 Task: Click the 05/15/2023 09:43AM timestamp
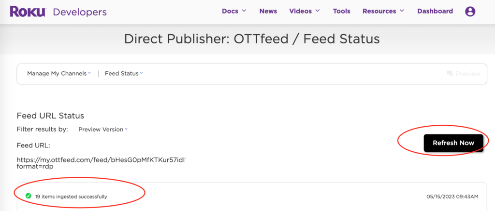[452, 197]
